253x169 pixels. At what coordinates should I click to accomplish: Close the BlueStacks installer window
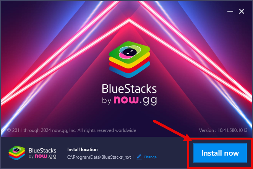coord(242,11)
